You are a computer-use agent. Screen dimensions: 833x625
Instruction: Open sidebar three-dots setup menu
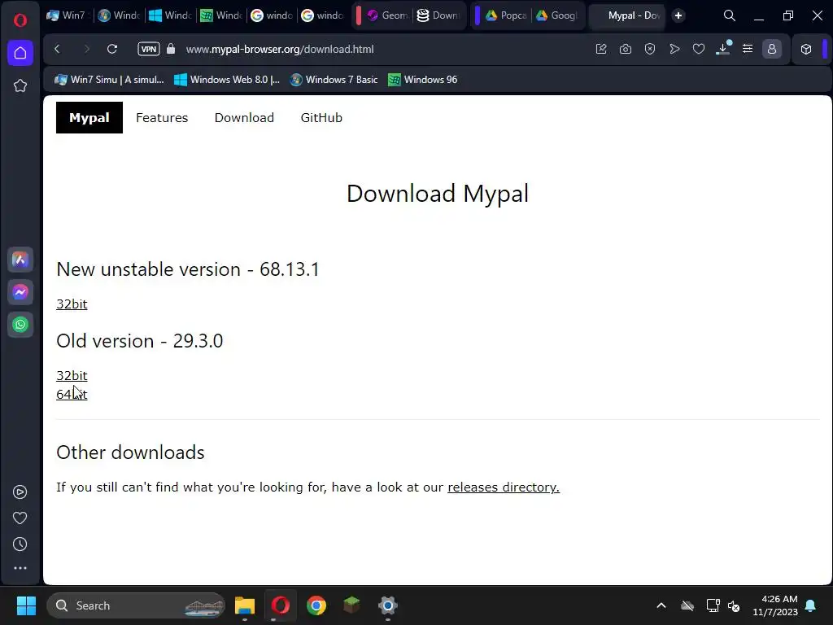[x=20, y=568]
